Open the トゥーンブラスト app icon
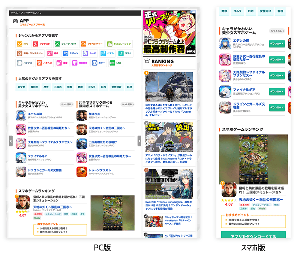 click(82, 171)
